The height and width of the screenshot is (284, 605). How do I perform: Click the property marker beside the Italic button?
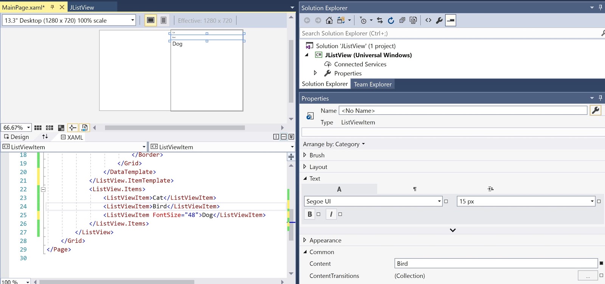[x=340, y=214]
